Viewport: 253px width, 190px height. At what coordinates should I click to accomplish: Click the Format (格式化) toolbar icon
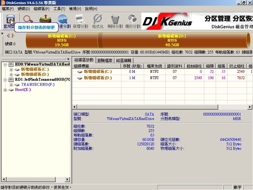click(98, 21)
